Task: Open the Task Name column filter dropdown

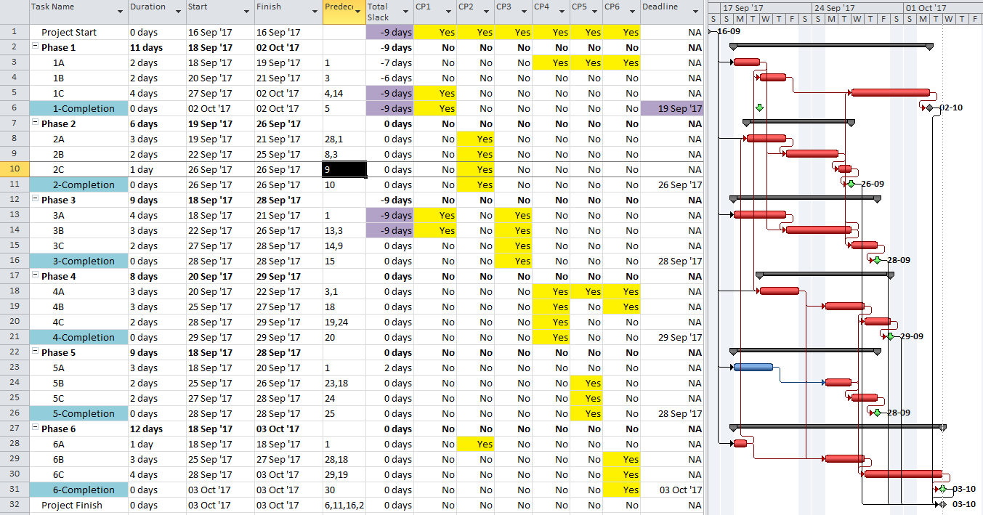Action: pyautogui.click(x=120, y=12)
